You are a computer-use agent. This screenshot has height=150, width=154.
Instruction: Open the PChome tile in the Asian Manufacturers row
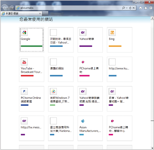tap(119, 128)
